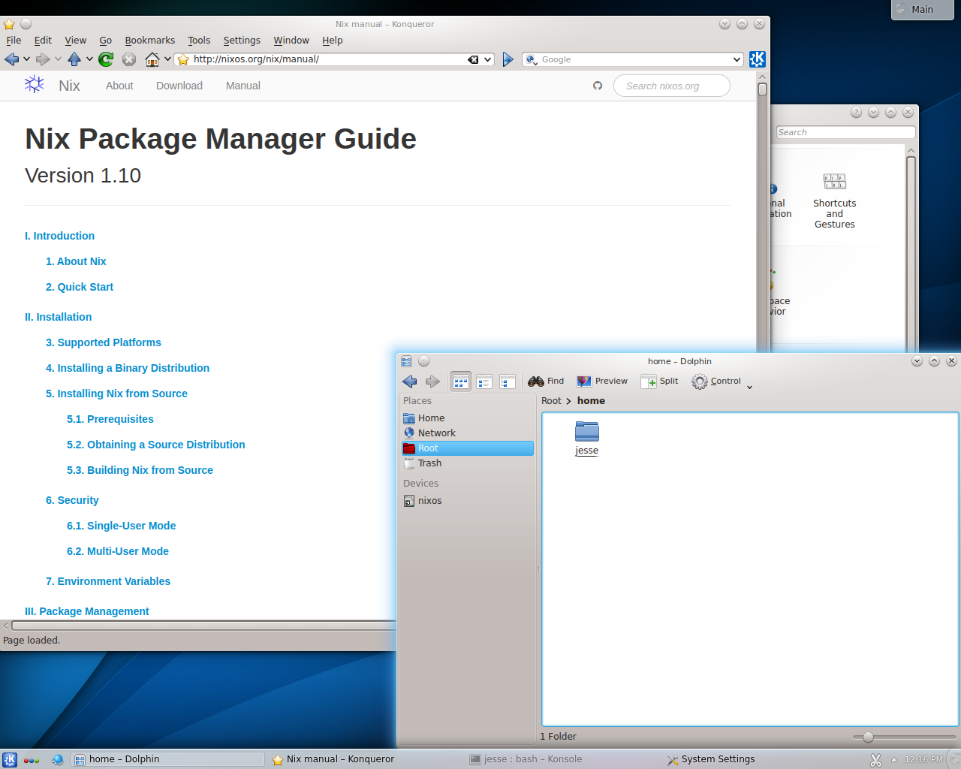The image size is (961, 769).
Task: Open the 6.1. Single-User Mode section
Action: click(x=121, y=526)
